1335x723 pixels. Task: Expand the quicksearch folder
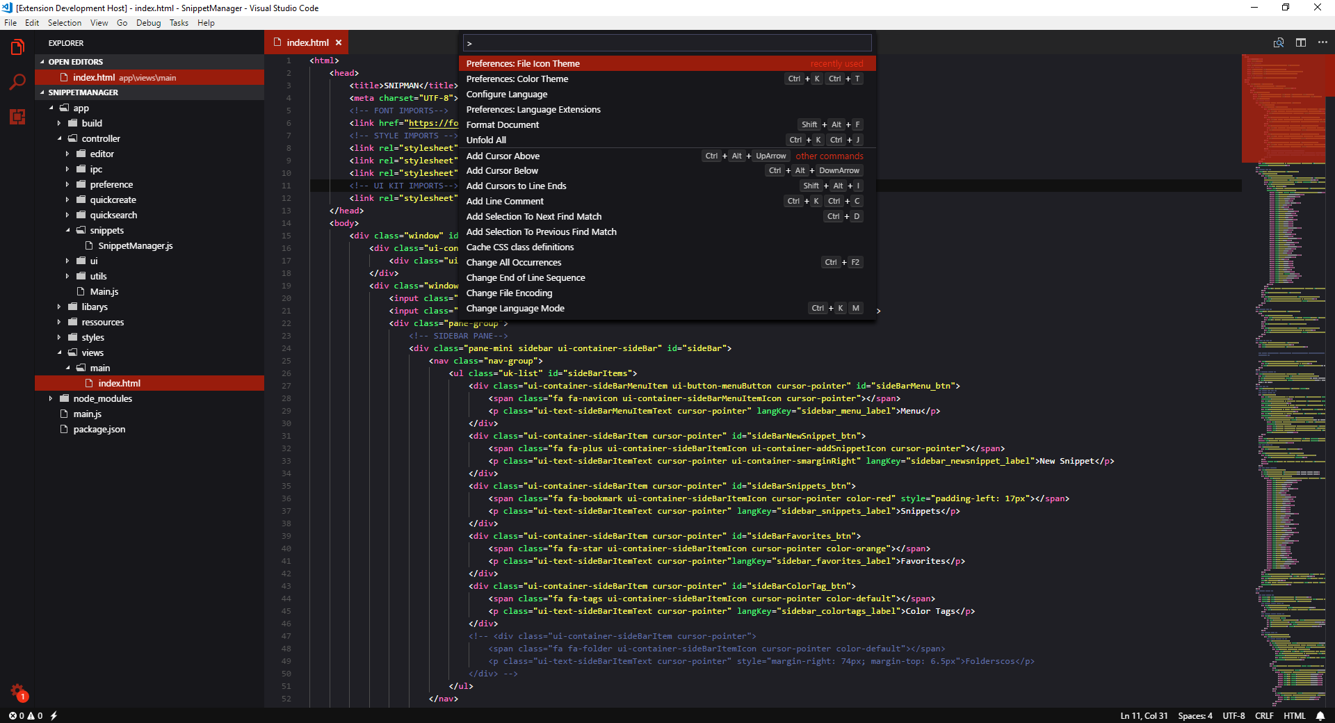coord(149,215)
